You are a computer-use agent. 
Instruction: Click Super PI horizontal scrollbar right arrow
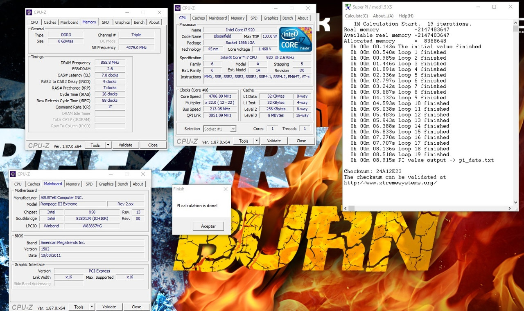509,208
